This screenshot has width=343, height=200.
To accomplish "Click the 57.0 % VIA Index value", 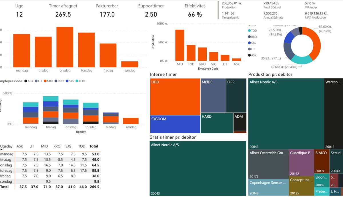I will coord(310,3).
